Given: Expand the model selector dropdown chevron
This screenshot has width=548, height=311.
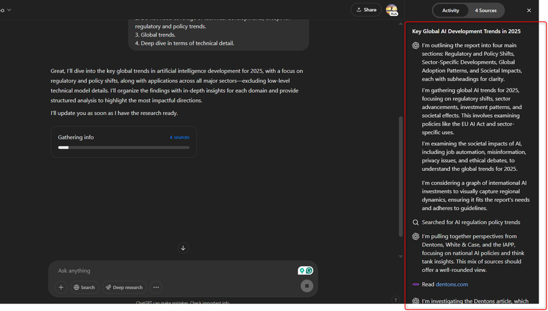Looking at the screenshot, I should [9, 10].
